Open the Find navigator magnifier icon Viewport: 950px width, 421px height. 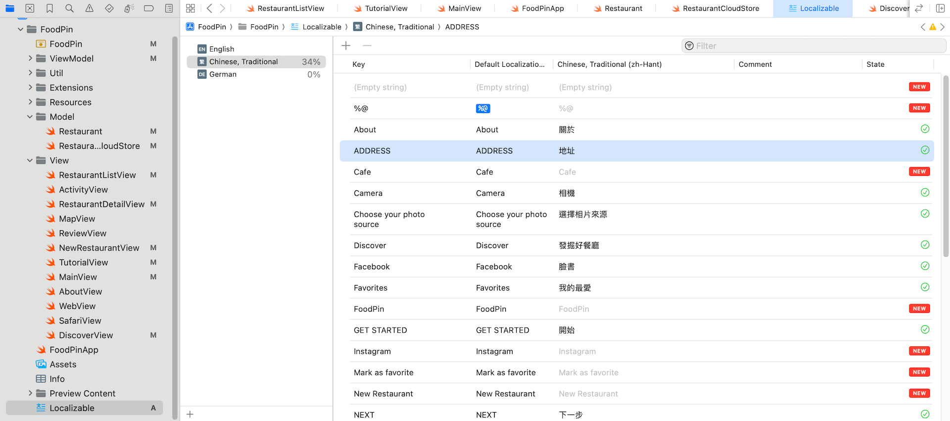pos(69,8)
